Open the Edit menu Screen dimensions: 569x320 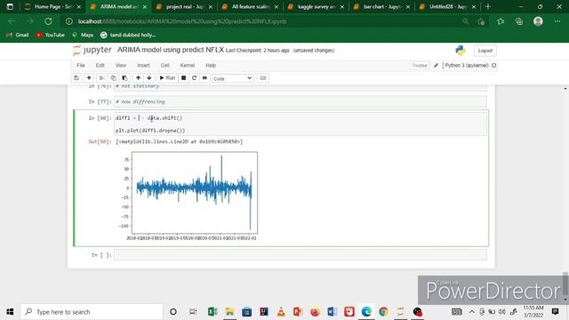(100, 65)
